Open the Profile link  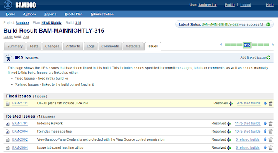[x=229, y=5]
